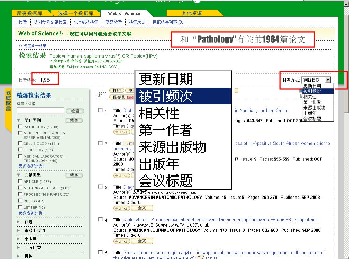The height and width of the screenshot is (262, 349).
Task: Open the 所有数据库 tab
Action: (x=30, y=13)
